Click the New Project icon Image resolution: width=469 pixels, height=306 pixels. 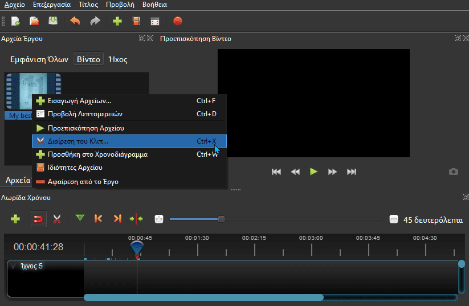[15, 21]
